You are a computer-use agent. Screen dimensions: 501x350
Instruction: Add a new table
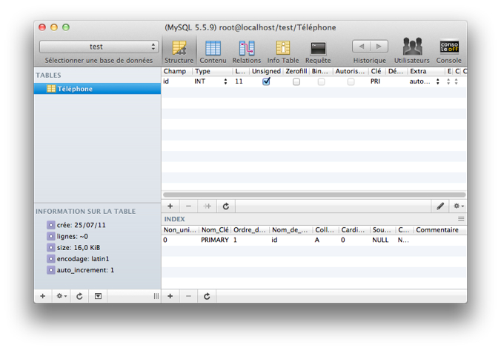click(43, 296)
